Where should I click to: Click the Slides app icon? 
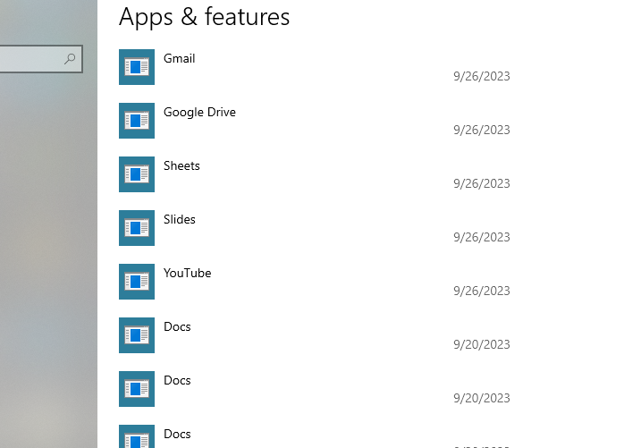137,228
